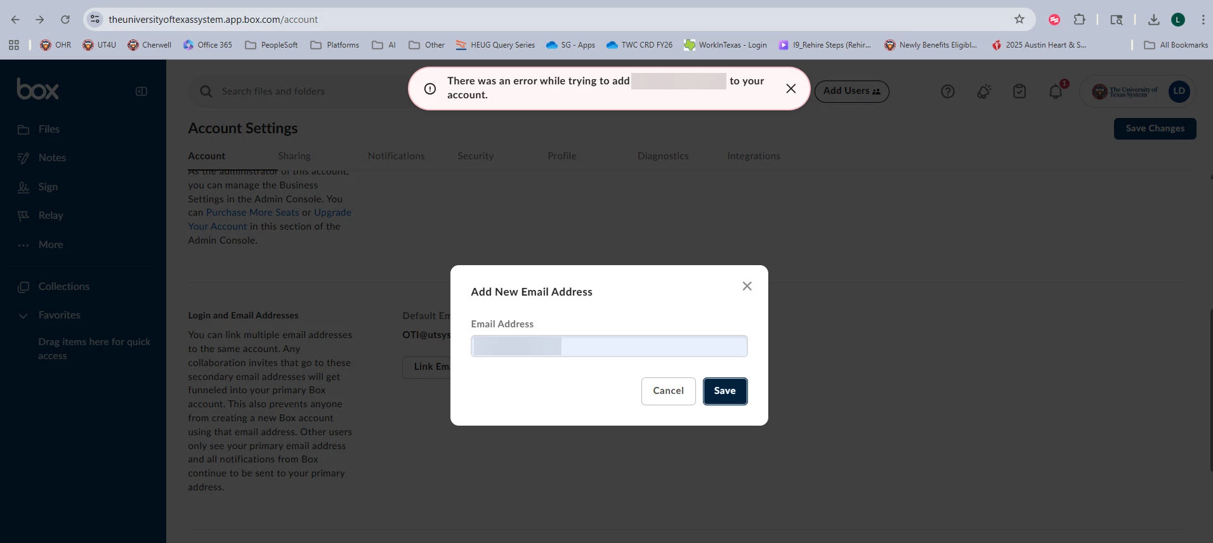Open the All Bookmarks folder

[x=1176, y=45]
